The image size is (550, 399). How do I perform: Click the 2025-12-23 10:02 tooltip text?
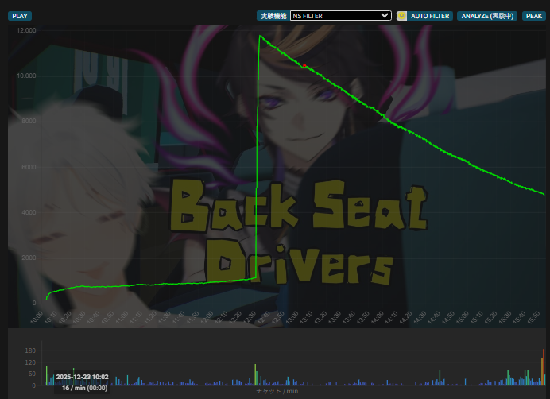(82, 377)
